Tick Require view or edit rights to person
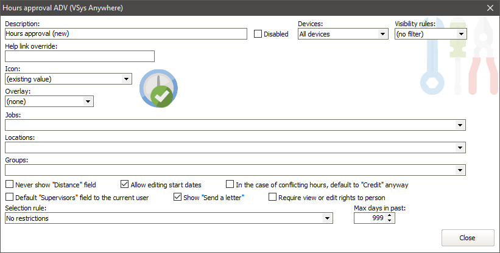This screenshot has width=500, height=253. point(273,197)
